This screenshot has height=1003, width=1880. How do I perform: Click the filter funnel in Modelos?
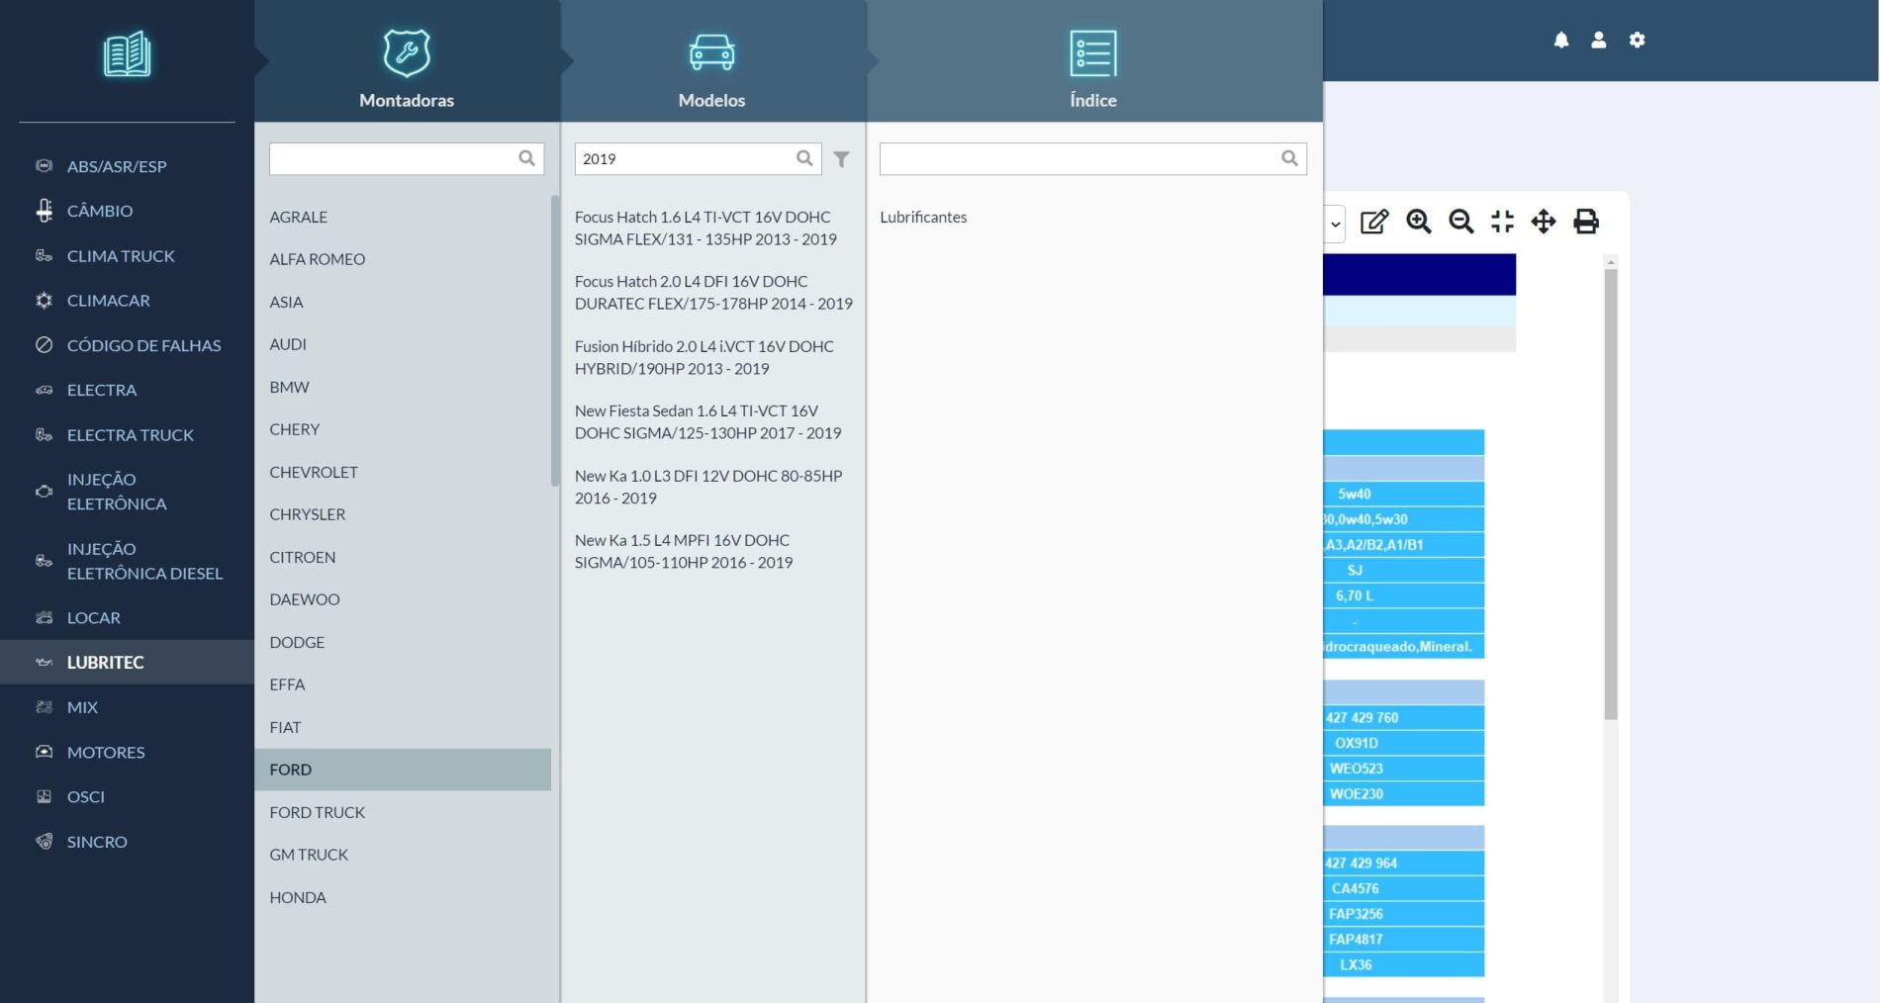point(841,159)
